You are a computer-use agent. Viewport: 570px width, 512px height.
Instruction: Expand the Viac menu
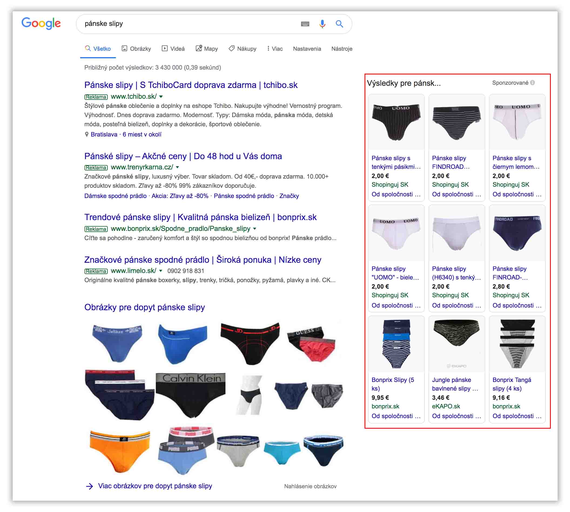[x=275, y=49]
